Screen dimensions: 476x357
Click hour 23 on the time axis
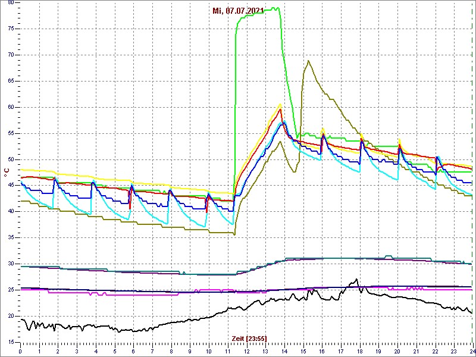click(x=453, y=351)
